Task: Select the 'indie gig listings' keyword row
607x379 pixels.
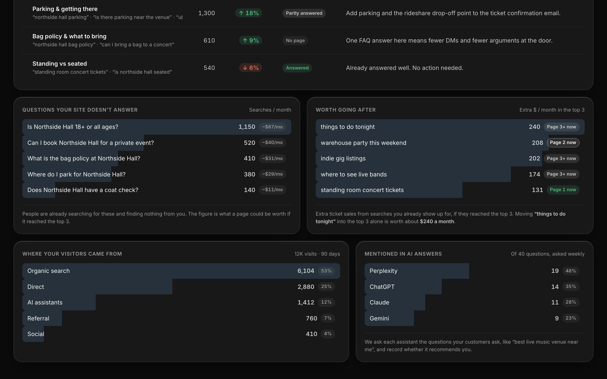Action: coord(450,158)
